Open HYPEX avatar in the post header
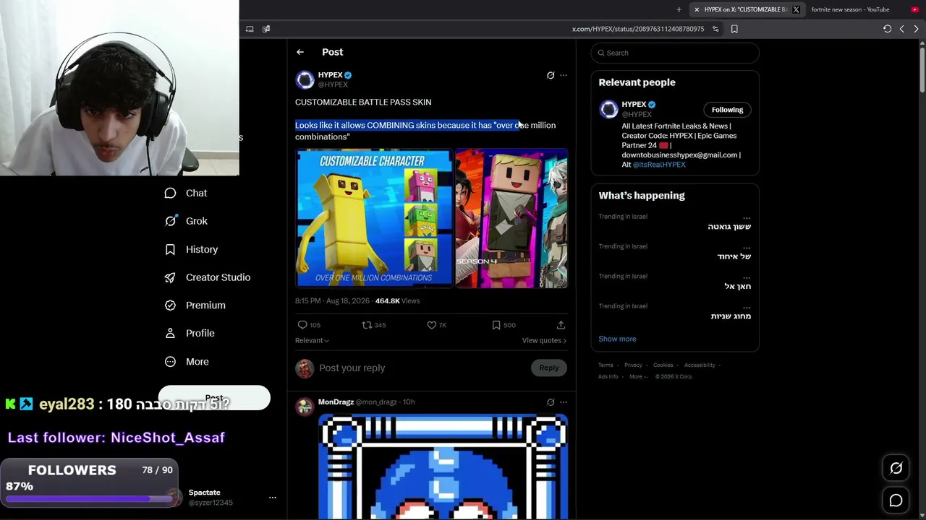 (305, 79)
